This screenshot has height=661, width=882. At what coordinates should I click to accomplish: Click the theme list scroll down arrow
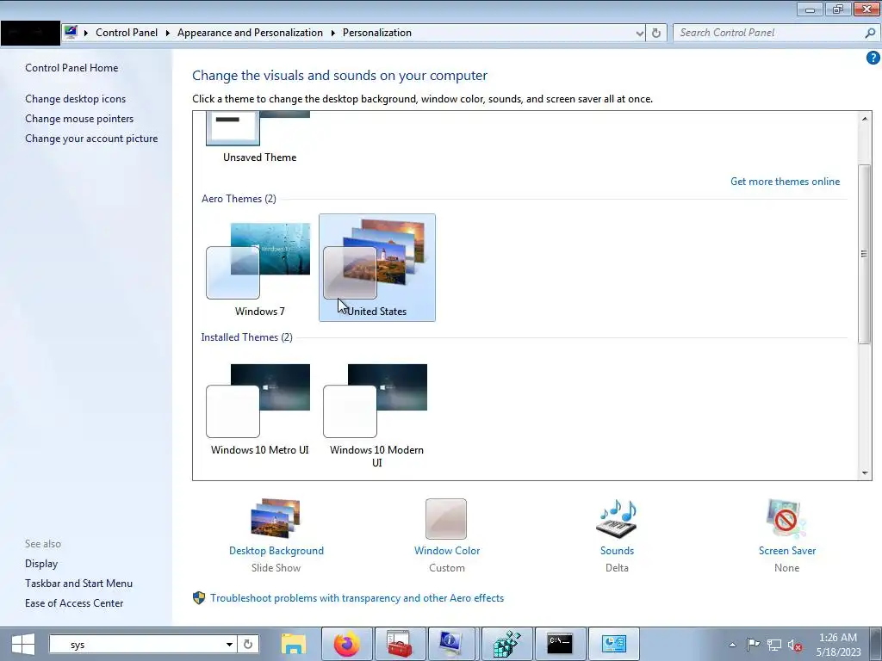click(x=865, y=473)
